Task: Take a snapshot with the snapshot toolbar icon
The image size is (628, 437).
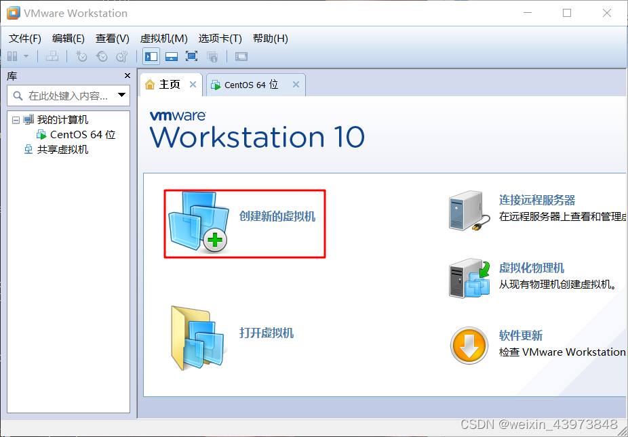Action: (81, 56)
